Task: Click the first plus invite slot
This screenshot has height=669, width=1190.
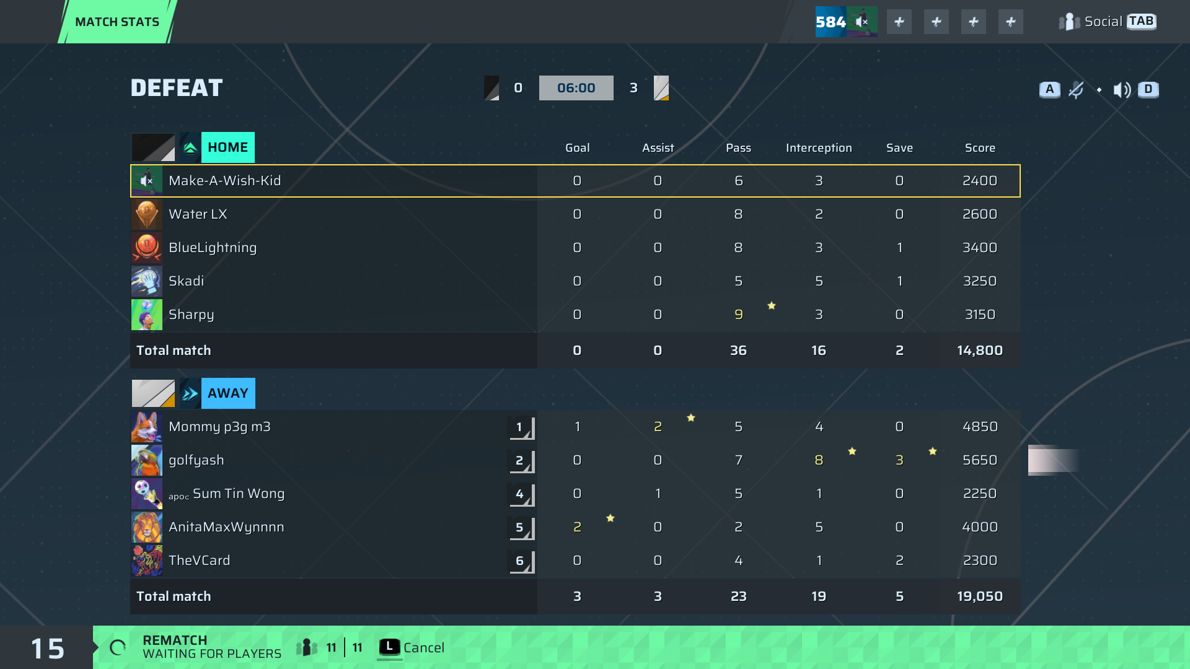Action: coord(899,22)
